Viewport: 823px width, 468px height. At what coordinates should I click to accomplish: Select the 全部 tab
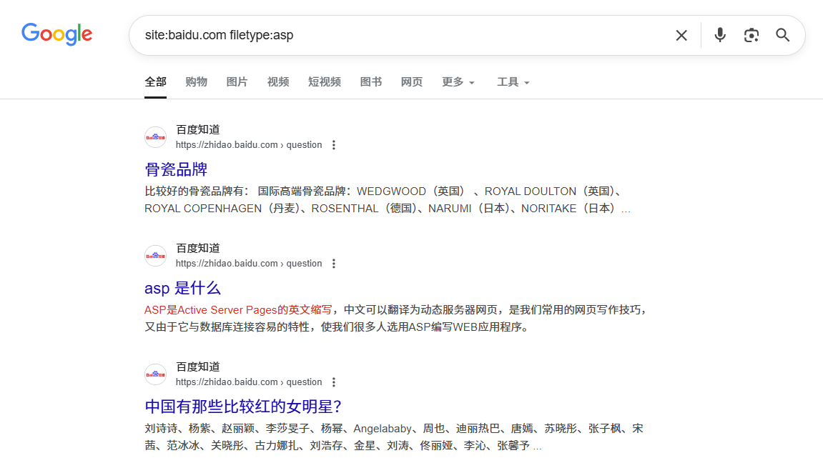click(155, 82)
